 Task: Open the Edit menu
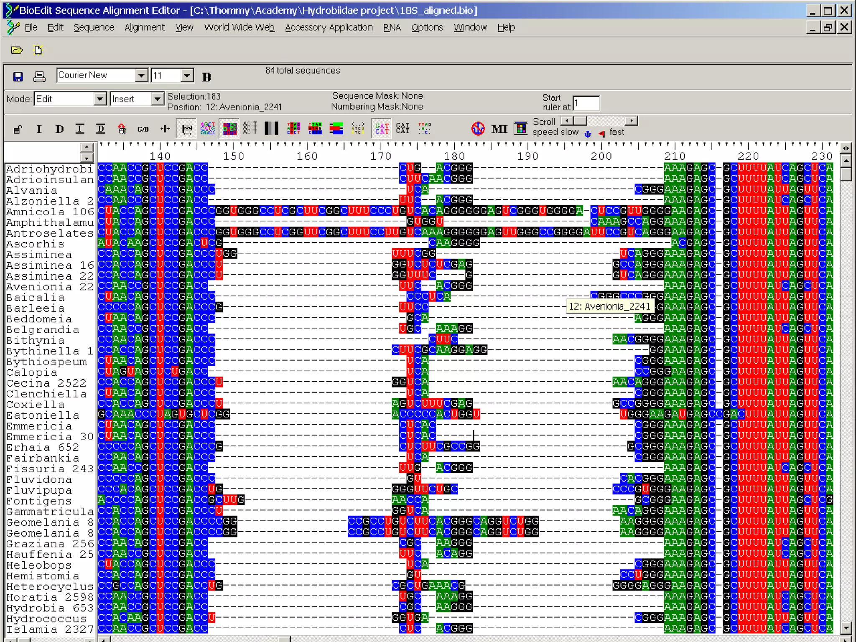tap(55, 28)
